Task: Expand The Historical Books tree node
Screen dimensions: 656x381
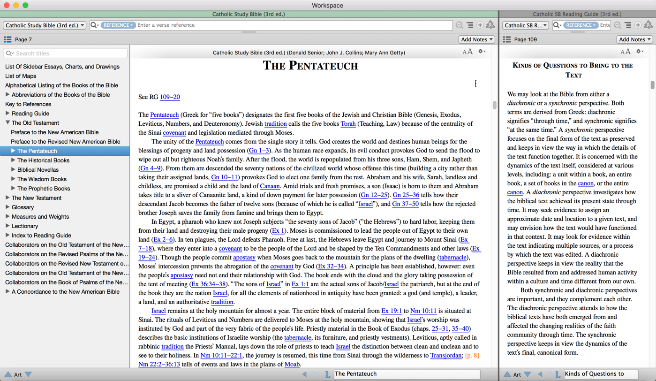Action: (x=13, y=160)
